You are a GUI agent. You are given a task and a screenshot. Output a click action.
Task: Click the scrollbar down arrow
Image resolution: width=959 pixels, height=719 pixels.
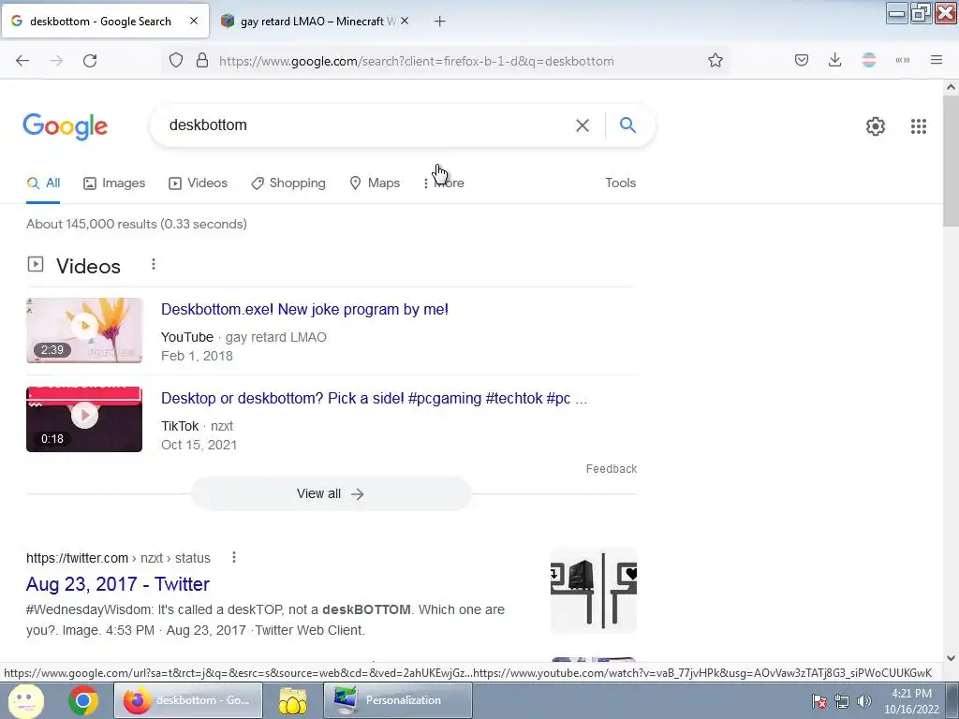[x=951, y=658]
